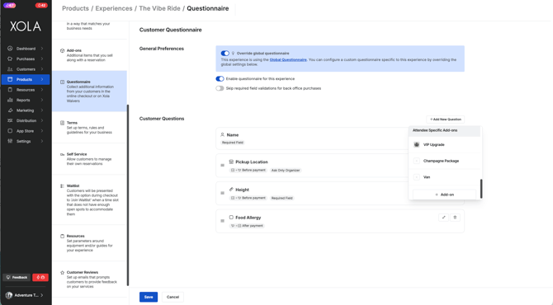
Task: Toggle Override global questionnaire switch
Action: [225, 54]
